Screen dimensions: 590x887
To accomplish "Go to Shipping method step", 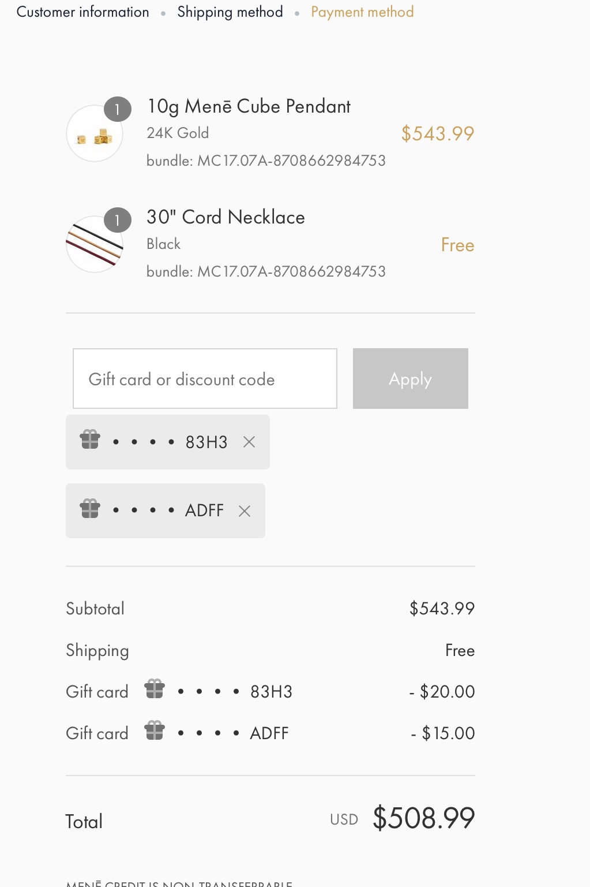I will click(x=230, y=12).
